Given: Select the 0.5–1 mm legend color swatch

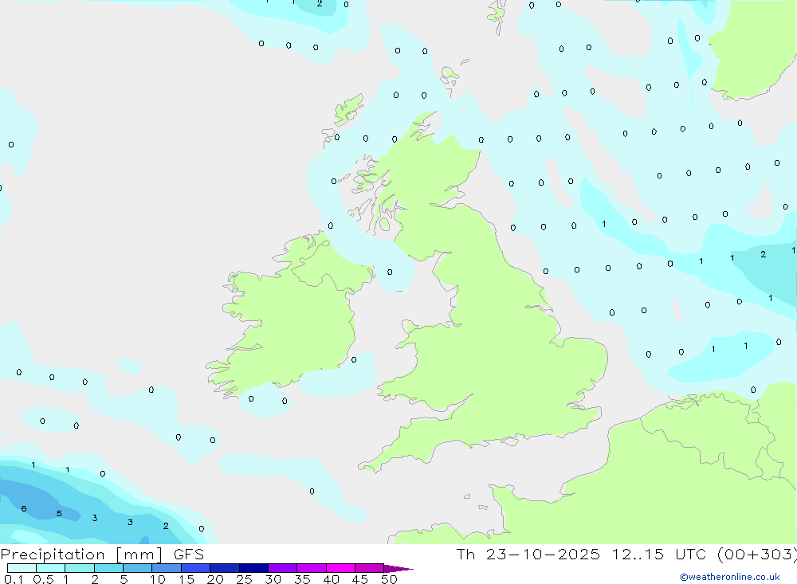Looking at the screenshot, I should tap(50, 568).
